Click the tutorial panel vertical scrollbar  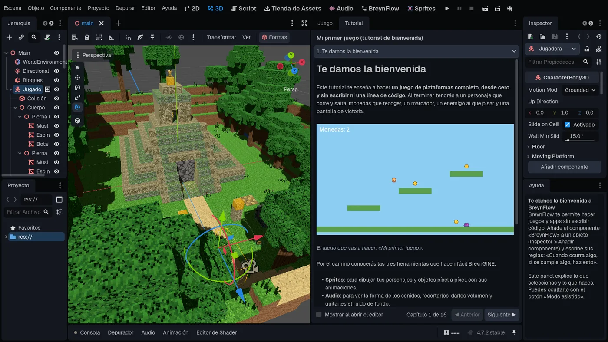pyautogui.click(x=517, y=142)
